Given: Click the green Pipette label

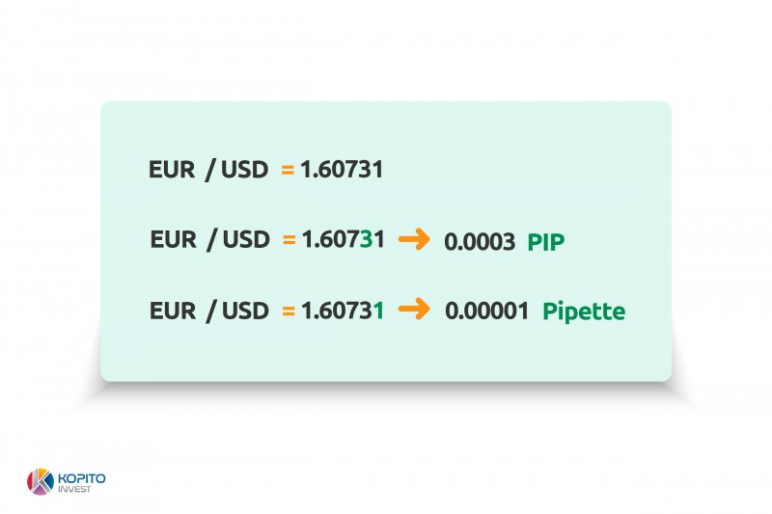Looking at the screenshot, I should [x=584, y=311].
